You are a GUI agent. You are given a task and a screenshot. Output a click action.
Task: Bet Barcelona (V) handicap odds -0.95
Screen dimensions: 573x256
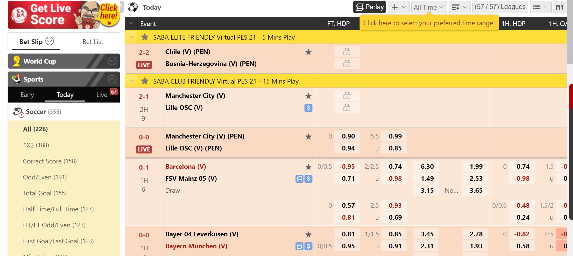tap(347, 166)
